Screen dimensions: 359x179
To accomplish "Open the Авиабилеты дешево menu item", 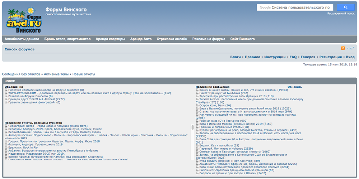I will coord(22,39).
